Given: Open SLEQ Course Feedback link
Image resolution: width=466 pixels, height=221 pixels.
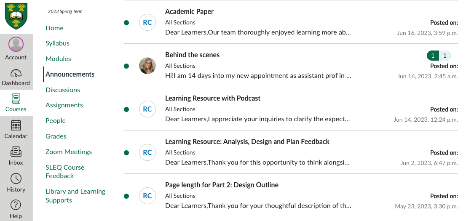Looking at the screenshot, I should [65, 171].
